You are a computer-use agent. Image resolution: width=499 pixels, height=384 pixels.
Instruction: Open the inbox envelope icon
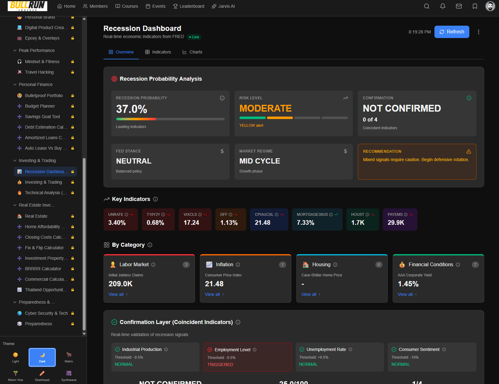[x=459, y=6]
